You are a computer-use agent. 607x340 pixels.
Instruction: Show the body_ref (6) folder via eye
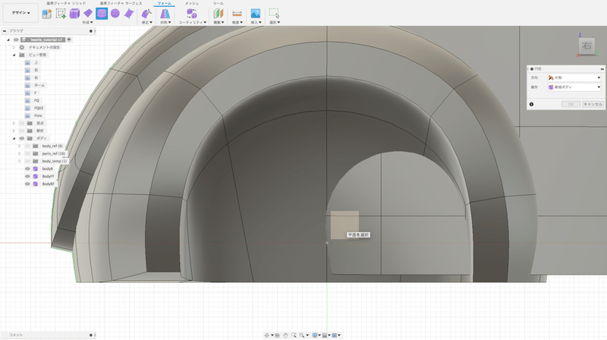[27, 146]
